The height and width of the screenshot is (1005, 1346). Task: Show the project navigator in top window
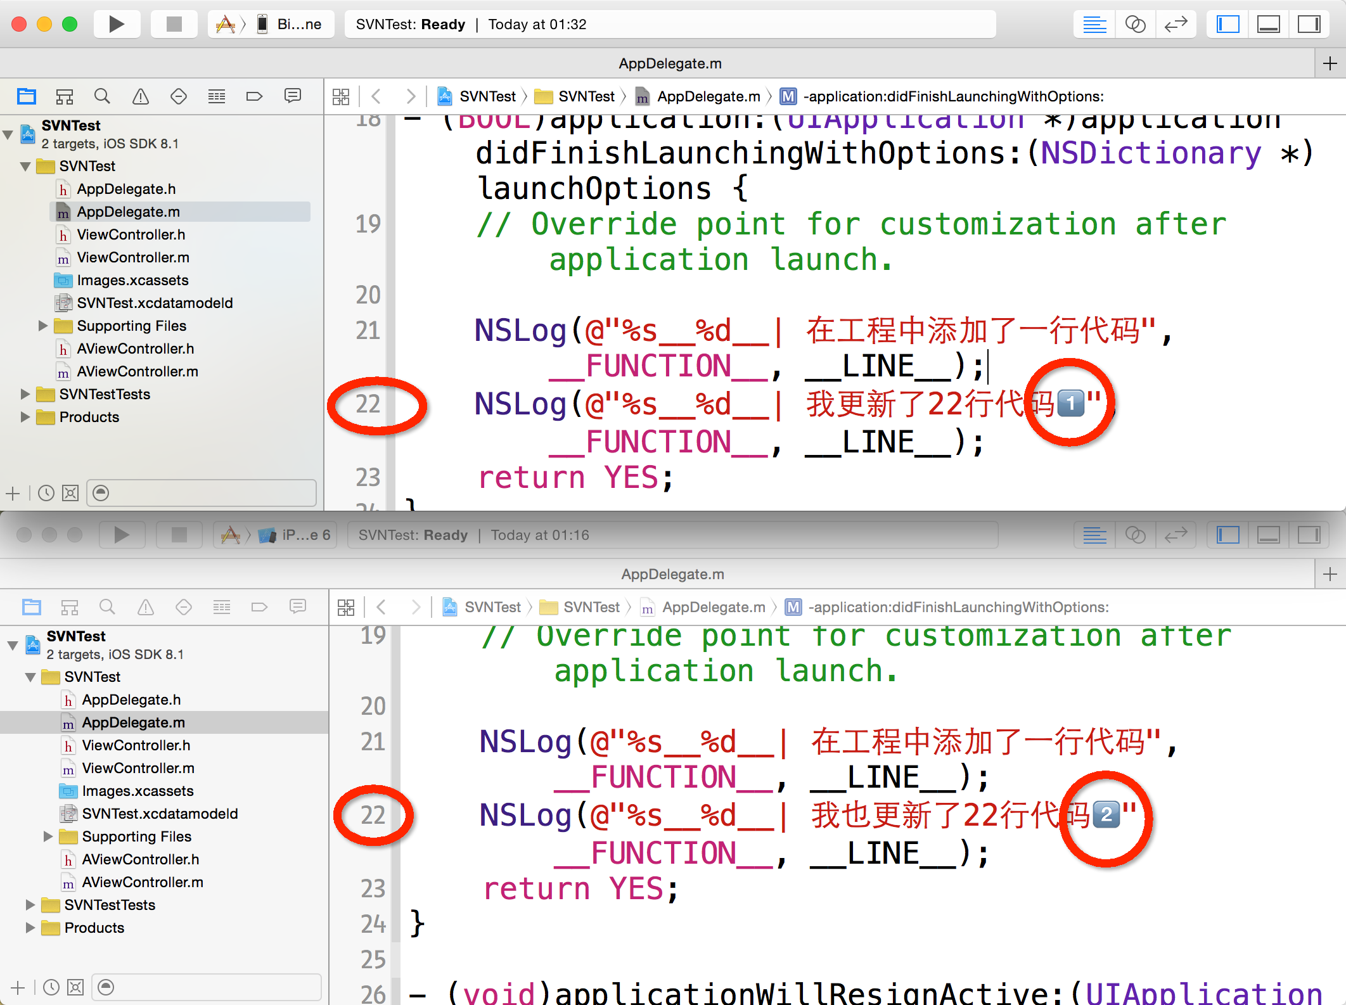27,96
